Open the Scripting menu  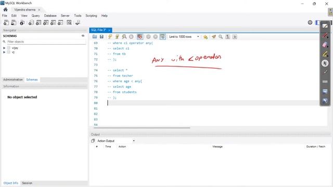click(x=91, y=16)
